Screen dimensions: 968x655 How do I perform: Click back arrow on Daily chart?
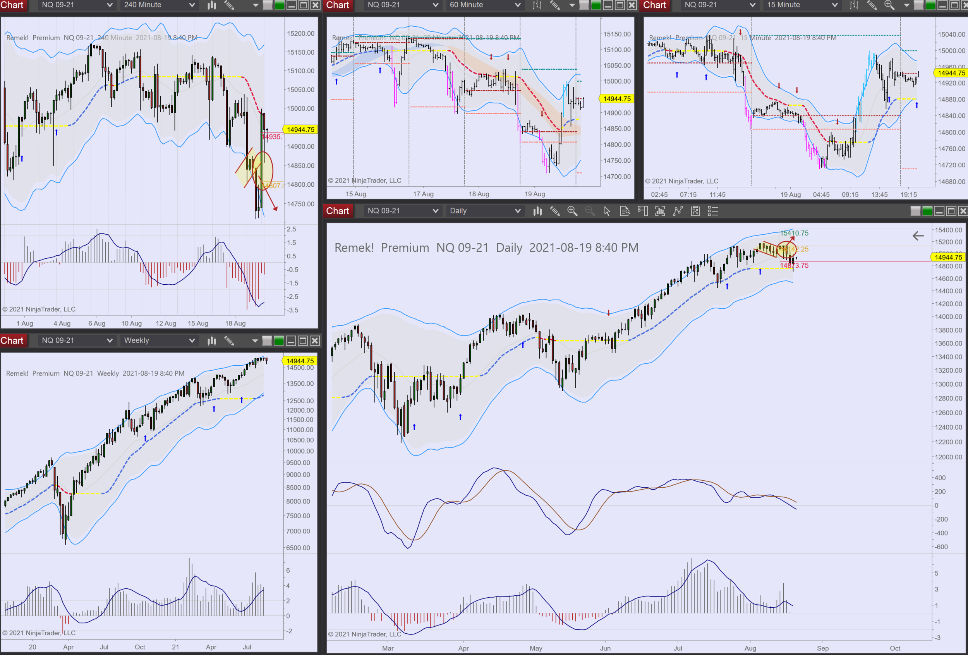tap(918, 236)
